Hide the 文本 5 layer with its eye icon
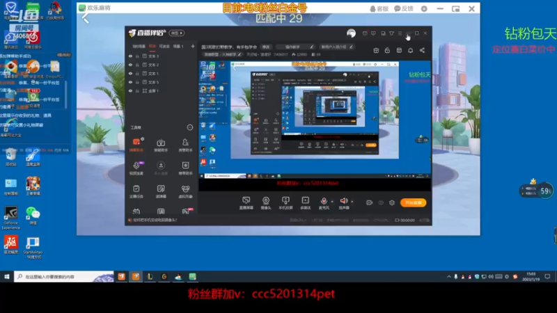 [130, 82]
